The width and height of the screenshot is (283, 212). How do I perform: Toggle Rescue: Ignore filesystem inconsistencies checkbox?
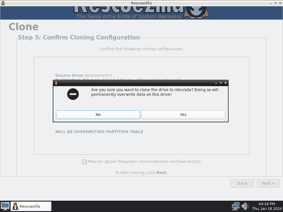point(85,162)
